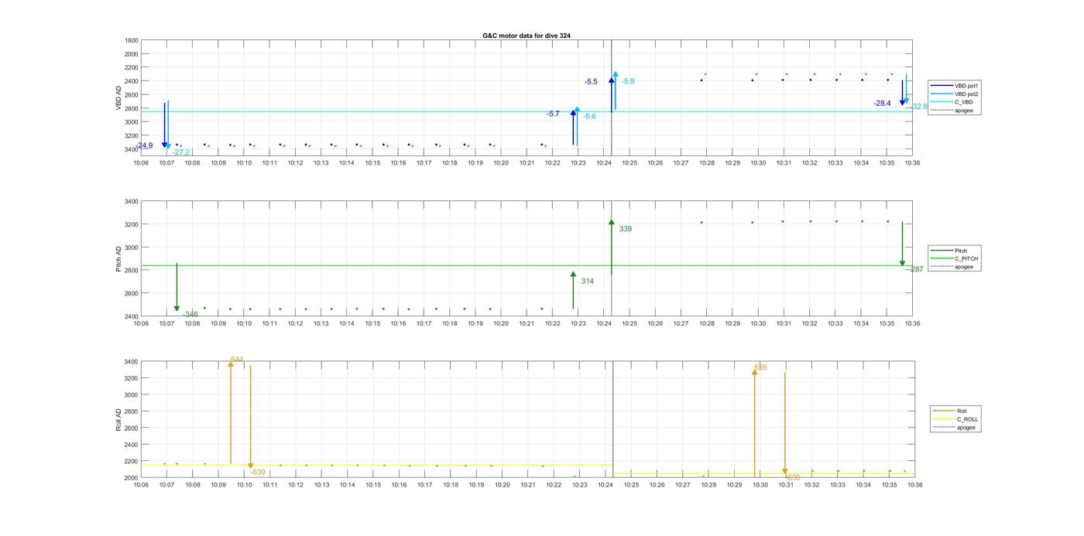Click the '-639' roll data label
Image resolution: width=1084 pixels, height=536 pixels.
click(258, 472)
